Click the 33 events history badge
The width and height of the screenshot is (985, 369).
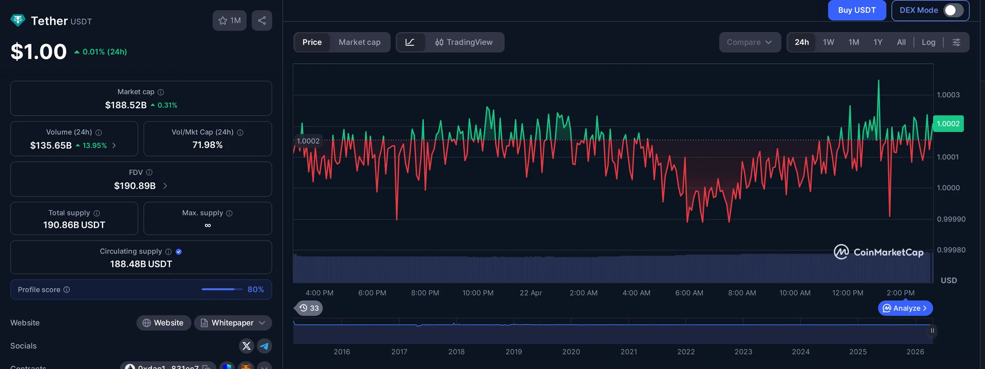click(309, 308)
